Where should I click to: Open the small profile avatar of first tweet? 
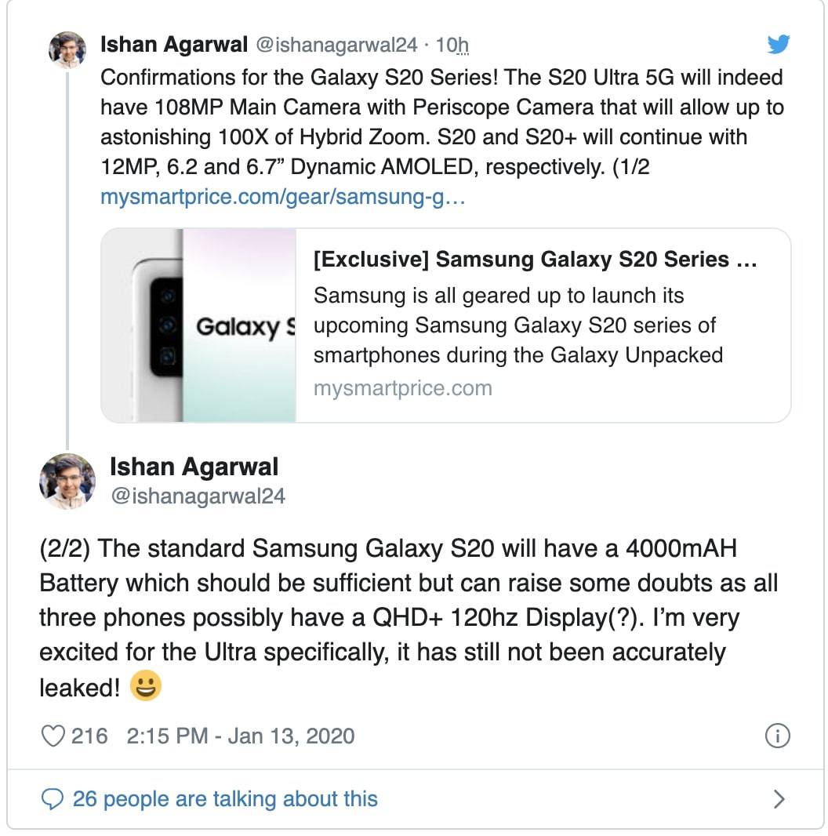[67, 50]
